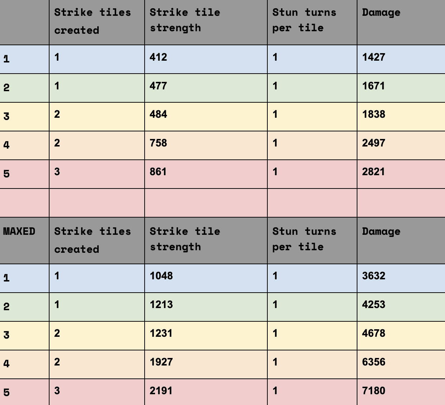Click the top 'Strike tiles created' header

pos(97,22)
